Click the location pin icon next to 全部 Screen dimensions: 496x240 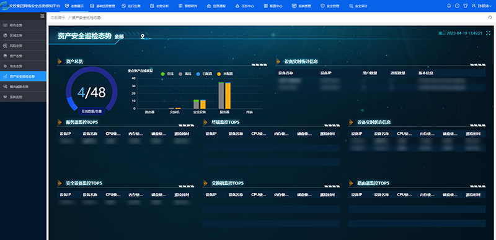pos(143,37)
